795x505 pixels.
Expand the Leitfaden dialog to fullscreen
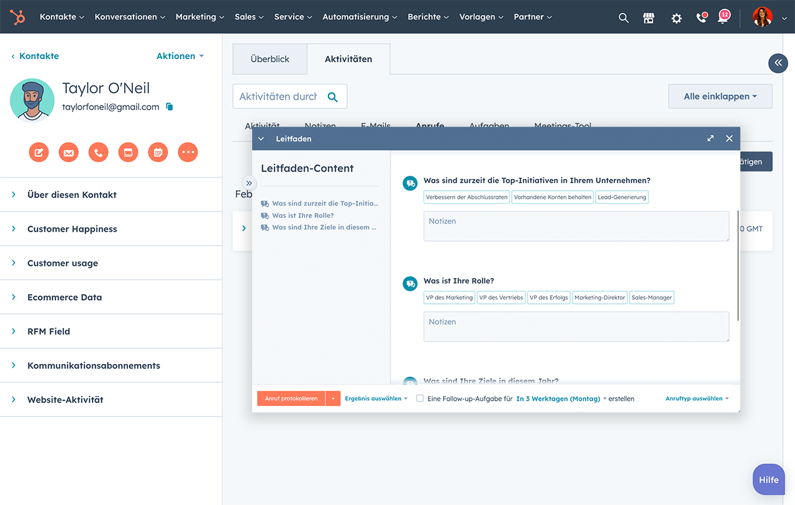[x=711, y=139]
